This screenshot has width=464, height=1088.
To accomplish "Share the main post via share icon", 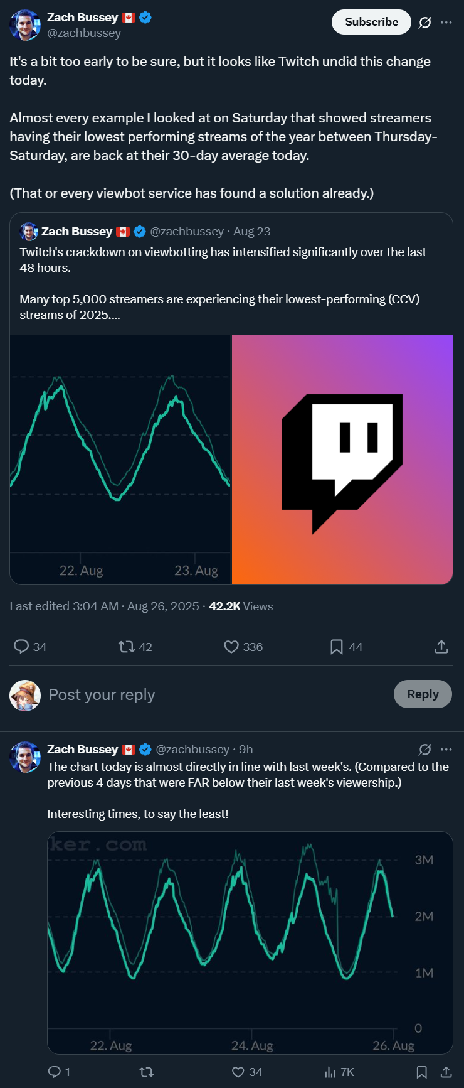I will click(441, 647).
